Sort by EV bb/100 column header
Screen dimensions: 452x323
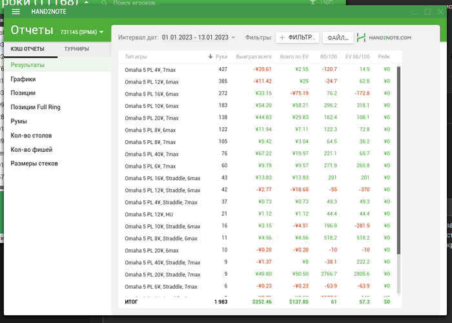coord(358,57)
